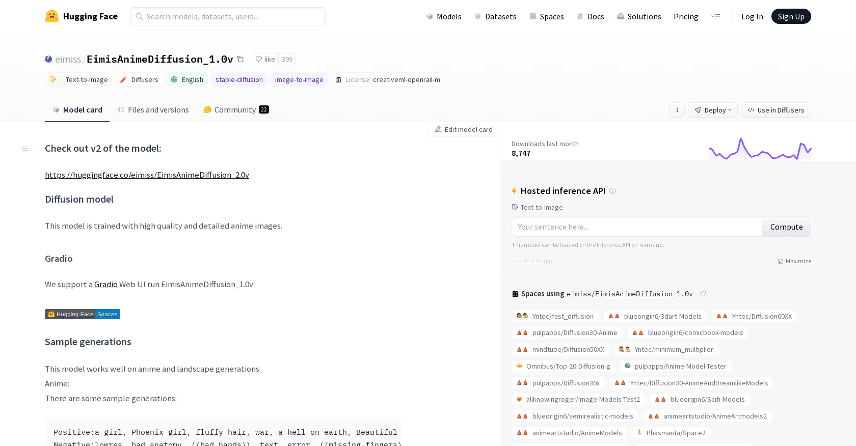Image resolution: width=856 pixels, height=446 pixels.
Task: Open pulpapps/Diffusion30-Anime space
Action: pyautogui.click(x=567, y=332)
